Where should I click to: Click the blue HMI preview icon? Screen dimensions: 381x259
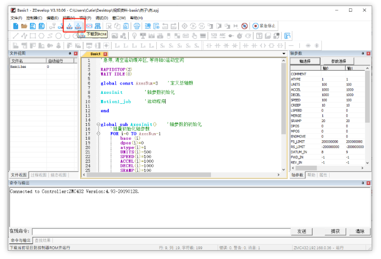[288, 36]
